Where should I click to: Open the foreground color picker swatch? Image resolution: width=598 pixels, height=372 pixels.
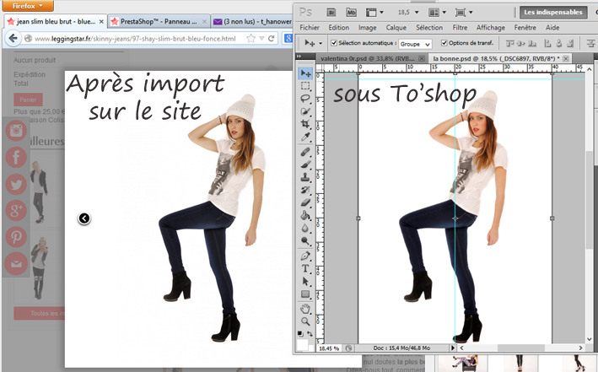pos(303,344)
